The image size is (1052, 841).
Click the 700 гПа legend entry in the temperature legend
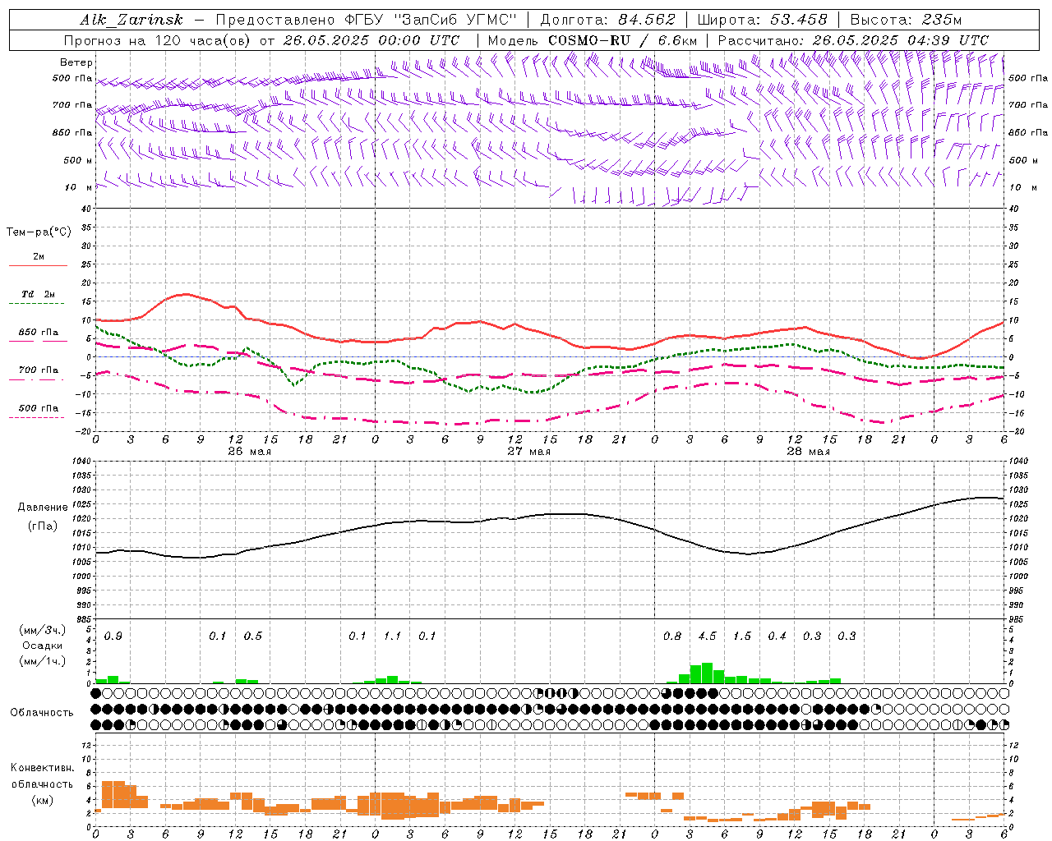[39, 370]
